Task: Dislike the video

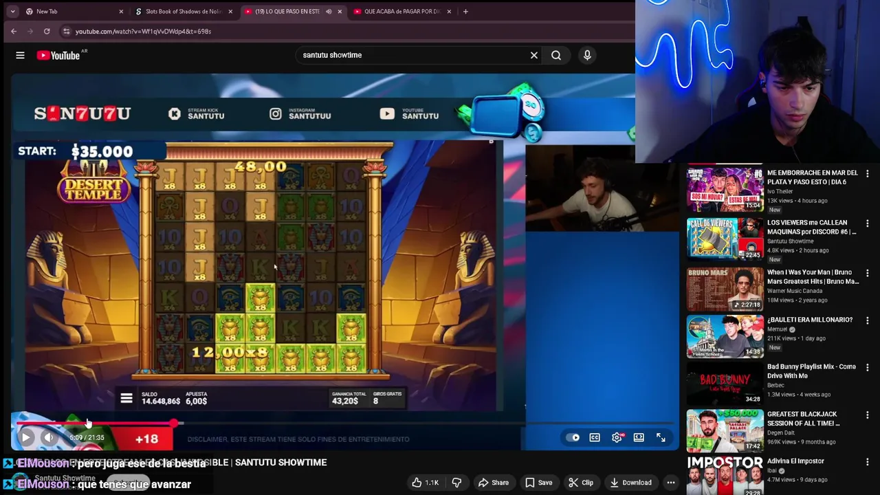Action: click(x=456, y=483)
